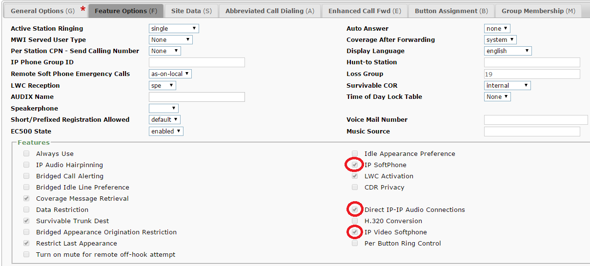
Task: Toggle the Always Use checkbox
Action: [x=26, y=153]
